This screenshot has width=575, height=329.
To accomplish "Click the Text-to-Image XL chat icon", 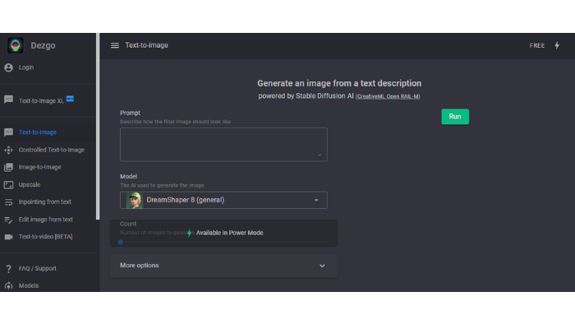I will click(8, 100).
